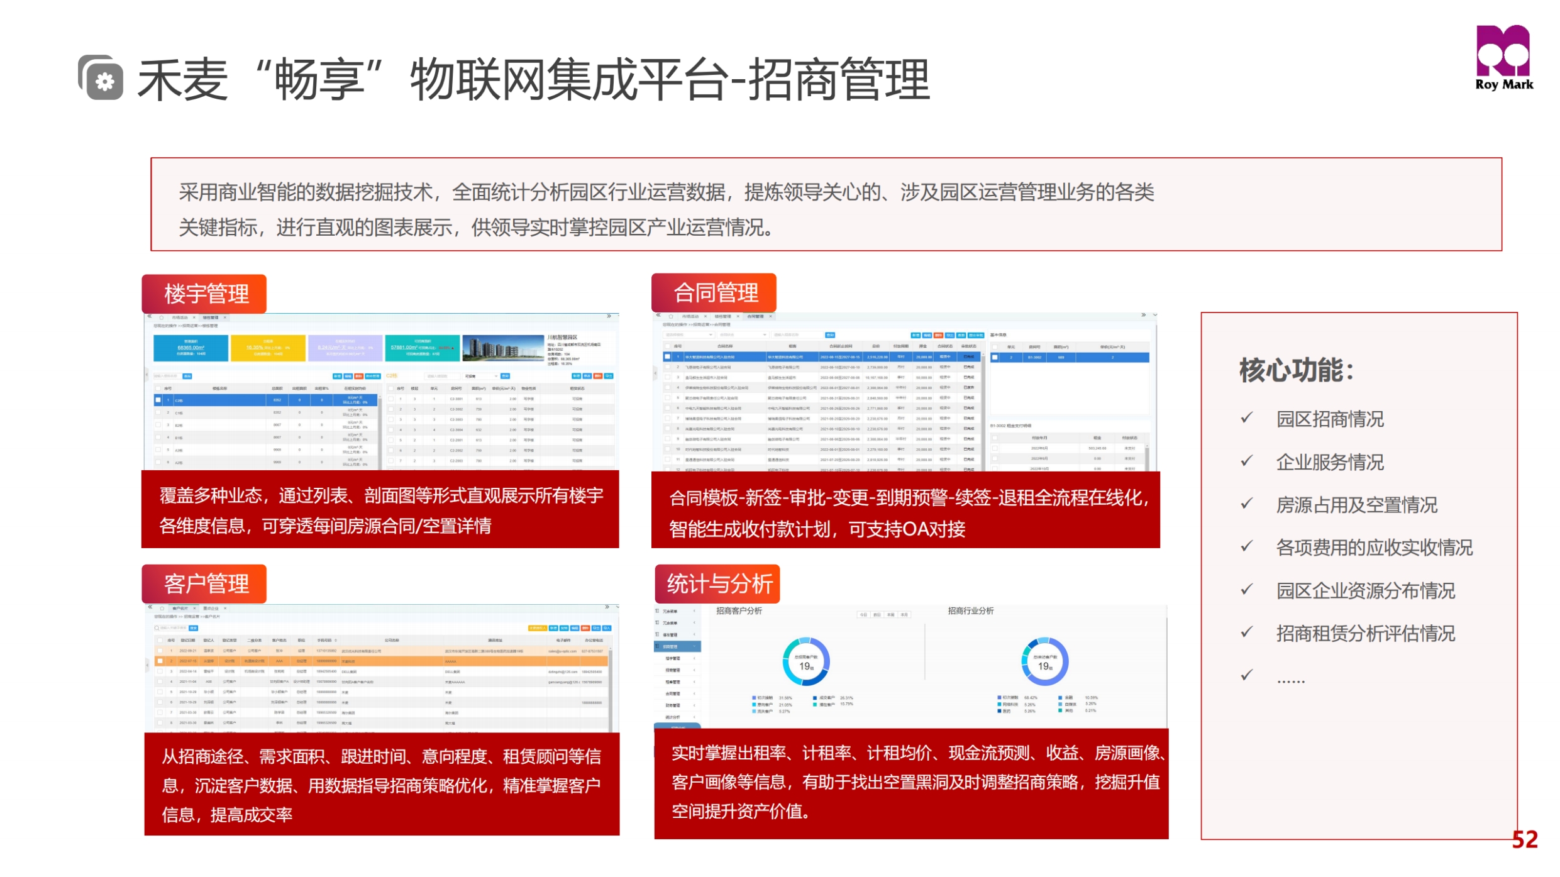Click 查询 button beside the 可招商 dropdown
The width and height of the screenshot is (1560, 877).
click(505, 376)
